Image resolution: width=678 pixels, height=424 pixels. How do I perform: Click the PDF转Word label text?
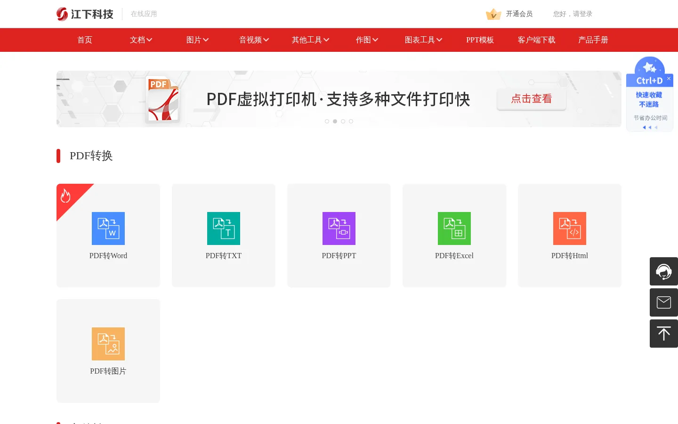pyautogui.click(x=108, y=256)
